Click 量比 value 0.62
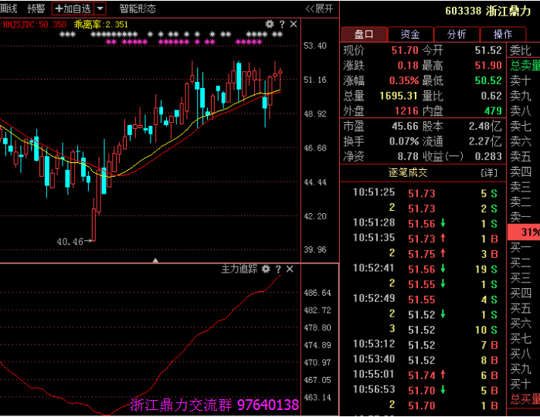 pyautogui.click(x=491, y=96)
